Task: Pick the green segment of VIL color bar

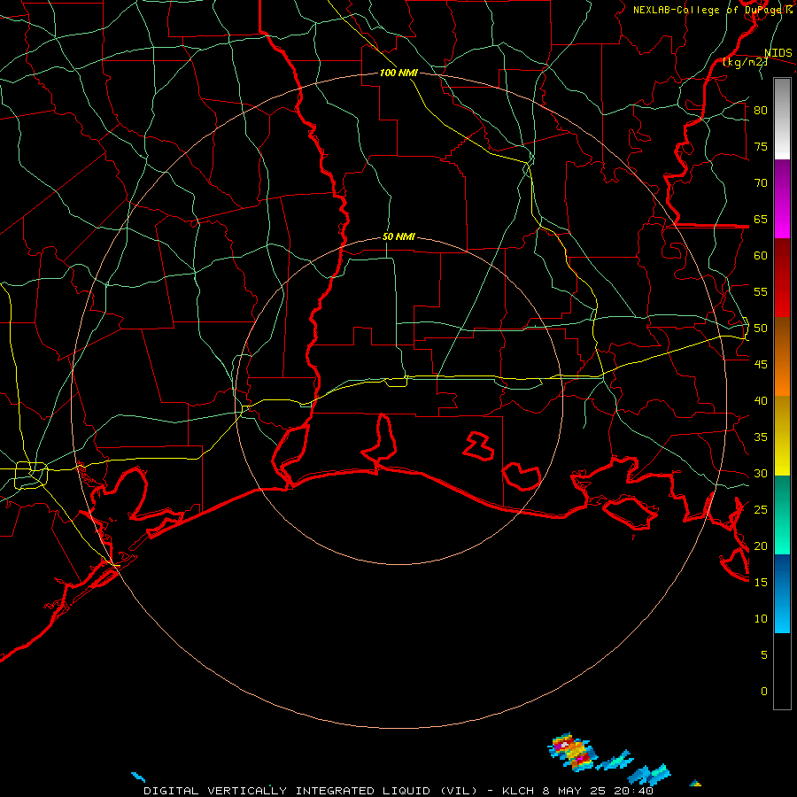Action: 782,515
